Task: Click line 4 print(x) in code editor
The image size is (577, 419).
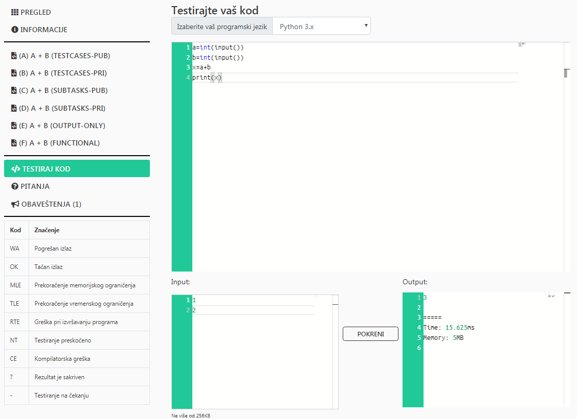Action: [x=207, y=78]
